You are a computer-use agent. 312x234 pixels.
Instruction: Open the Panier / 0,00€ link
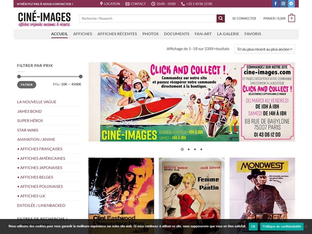click(274, 19)
